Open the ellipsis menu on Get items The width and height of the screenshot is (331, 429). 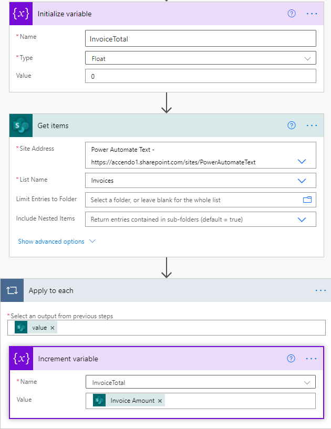[x=312, y=125]
